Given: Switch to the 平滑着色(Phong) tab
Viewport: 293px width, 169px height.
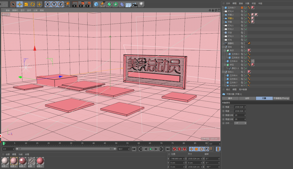Looking at the screenshot, I should point(281,98).
